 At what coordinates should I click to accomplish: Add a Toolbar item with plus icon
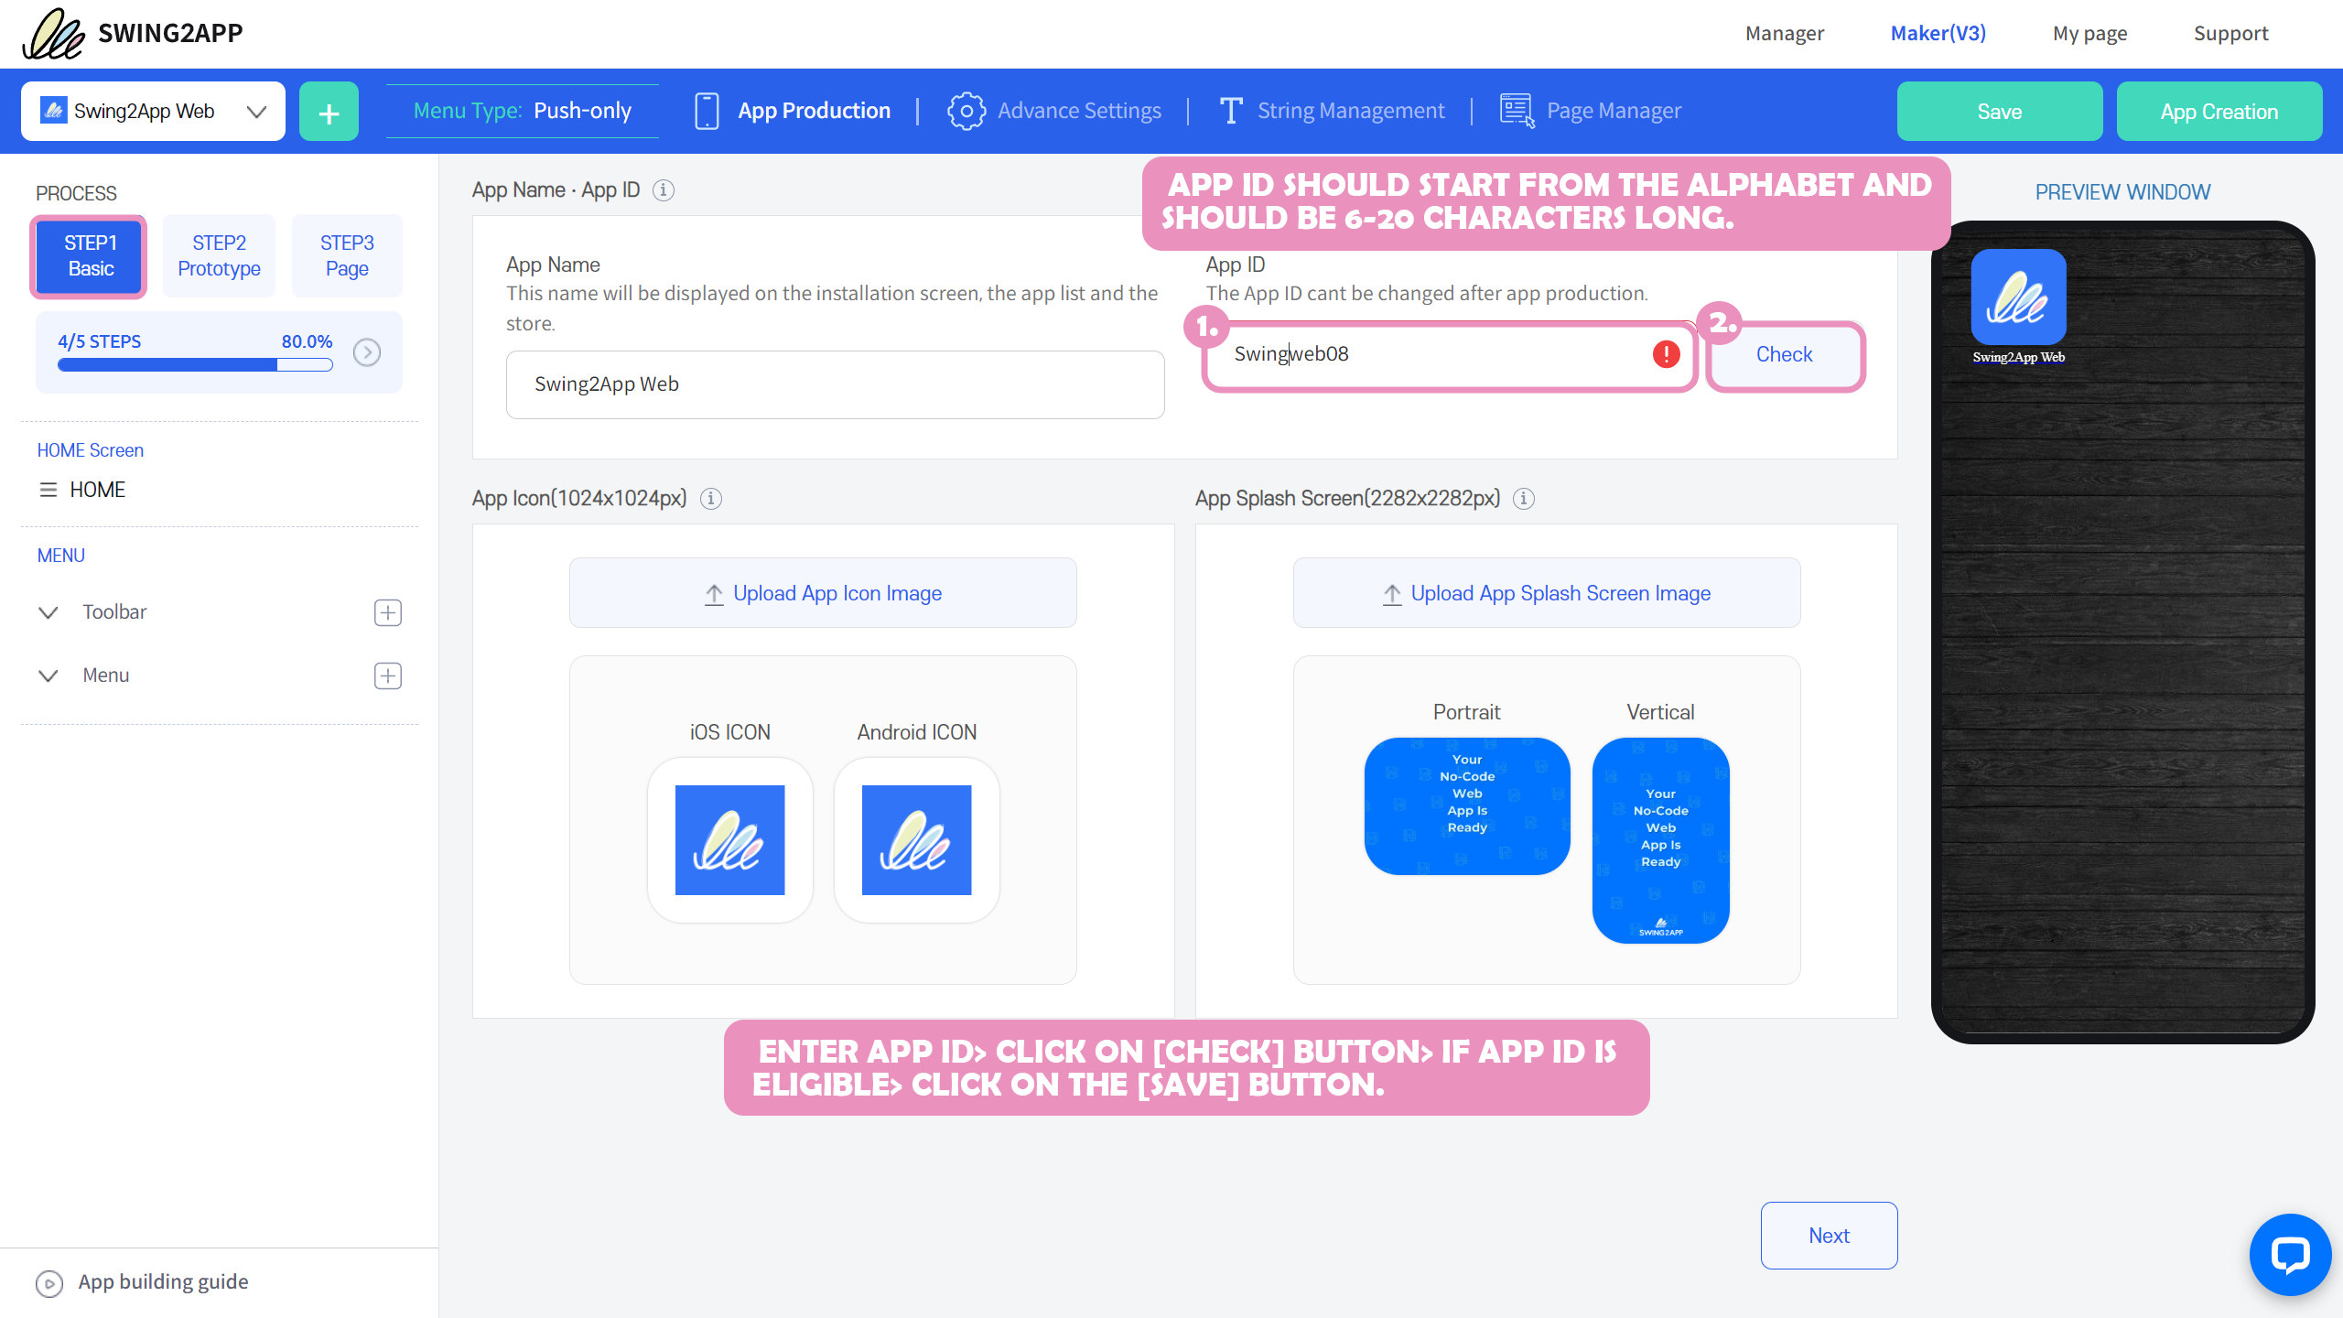tap(388, 612)
